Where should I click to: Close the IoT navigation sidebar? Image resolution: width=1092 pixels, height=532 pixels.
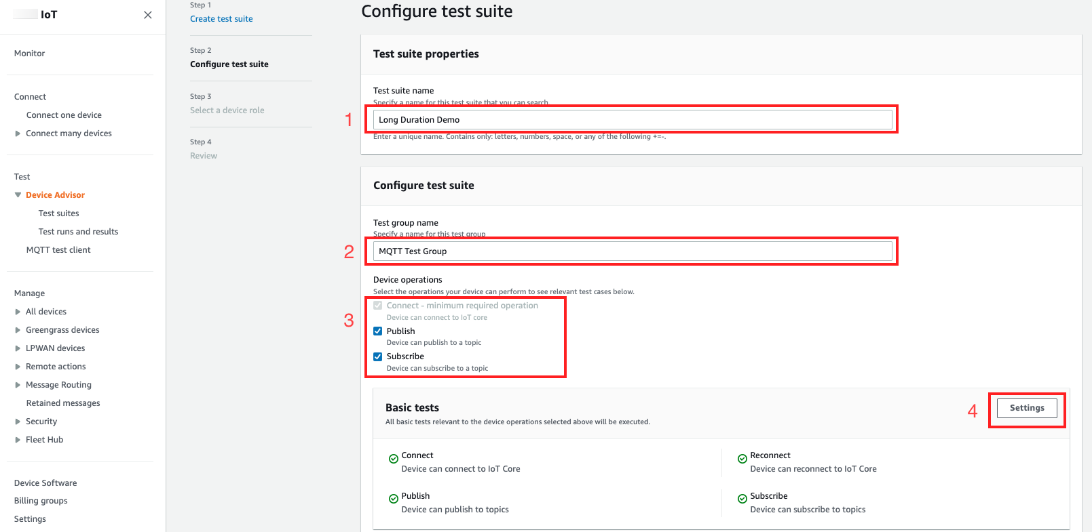(148, 15)
